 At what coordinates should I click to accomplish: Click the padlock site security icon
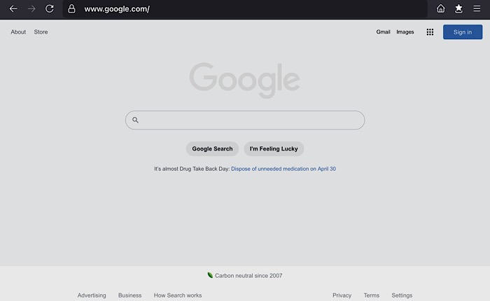tap(71, 8)
